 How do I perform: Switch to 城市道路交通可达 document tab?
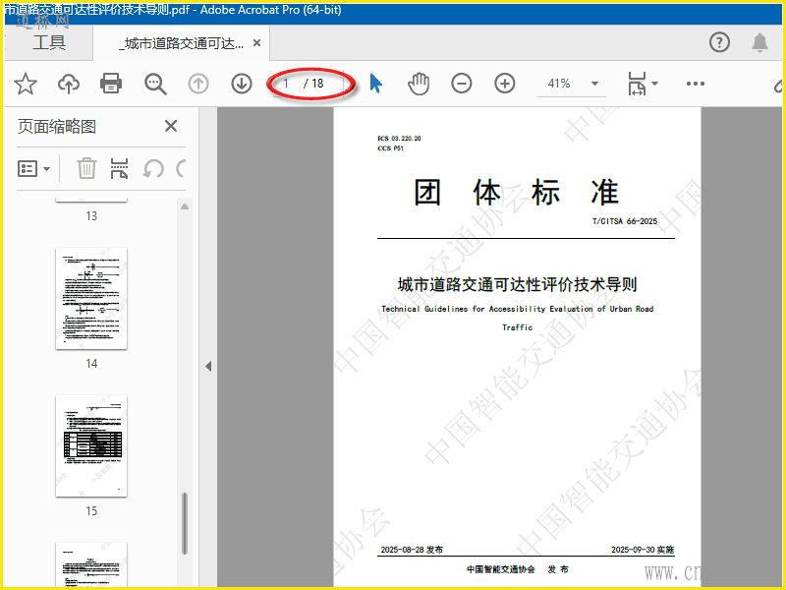(181, 43)
